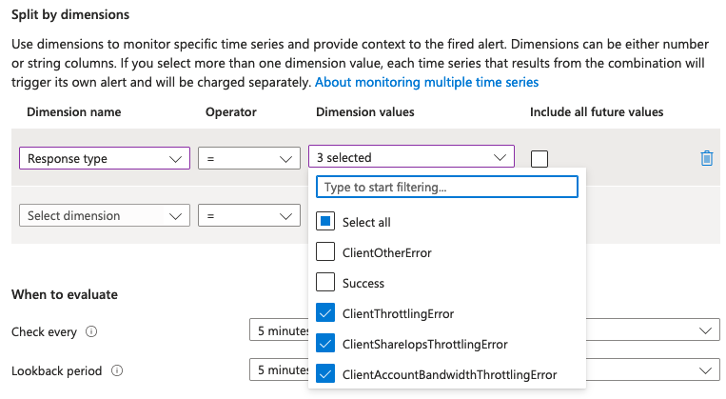Viewport: 726px width, 399px height.
Task: Toggle the Select all checkbox
Action: [x=325, y=222]
